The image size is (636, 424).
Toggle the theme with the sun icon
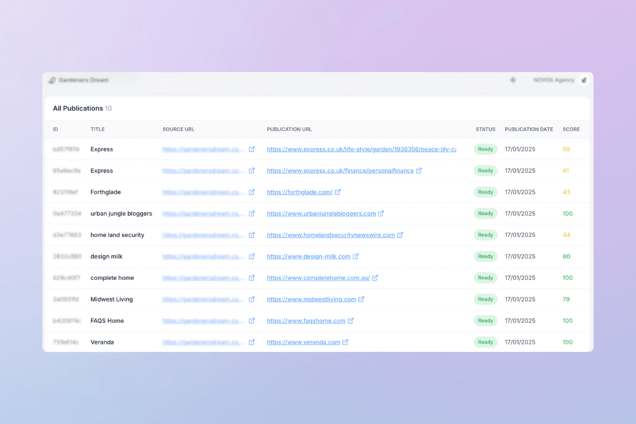coord(513,79)
